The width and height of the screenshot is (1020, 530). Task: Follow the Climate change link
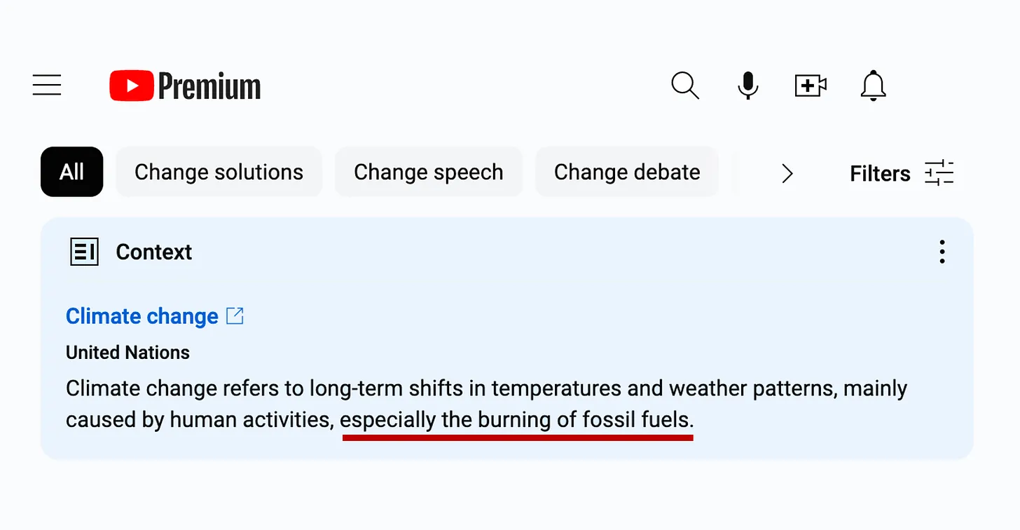click(x=142, y=316)
